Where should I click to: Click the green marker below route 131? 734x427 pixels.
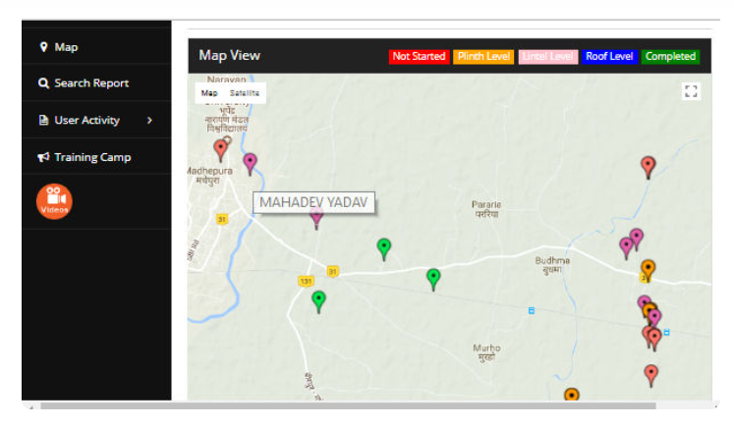[318, 302]
